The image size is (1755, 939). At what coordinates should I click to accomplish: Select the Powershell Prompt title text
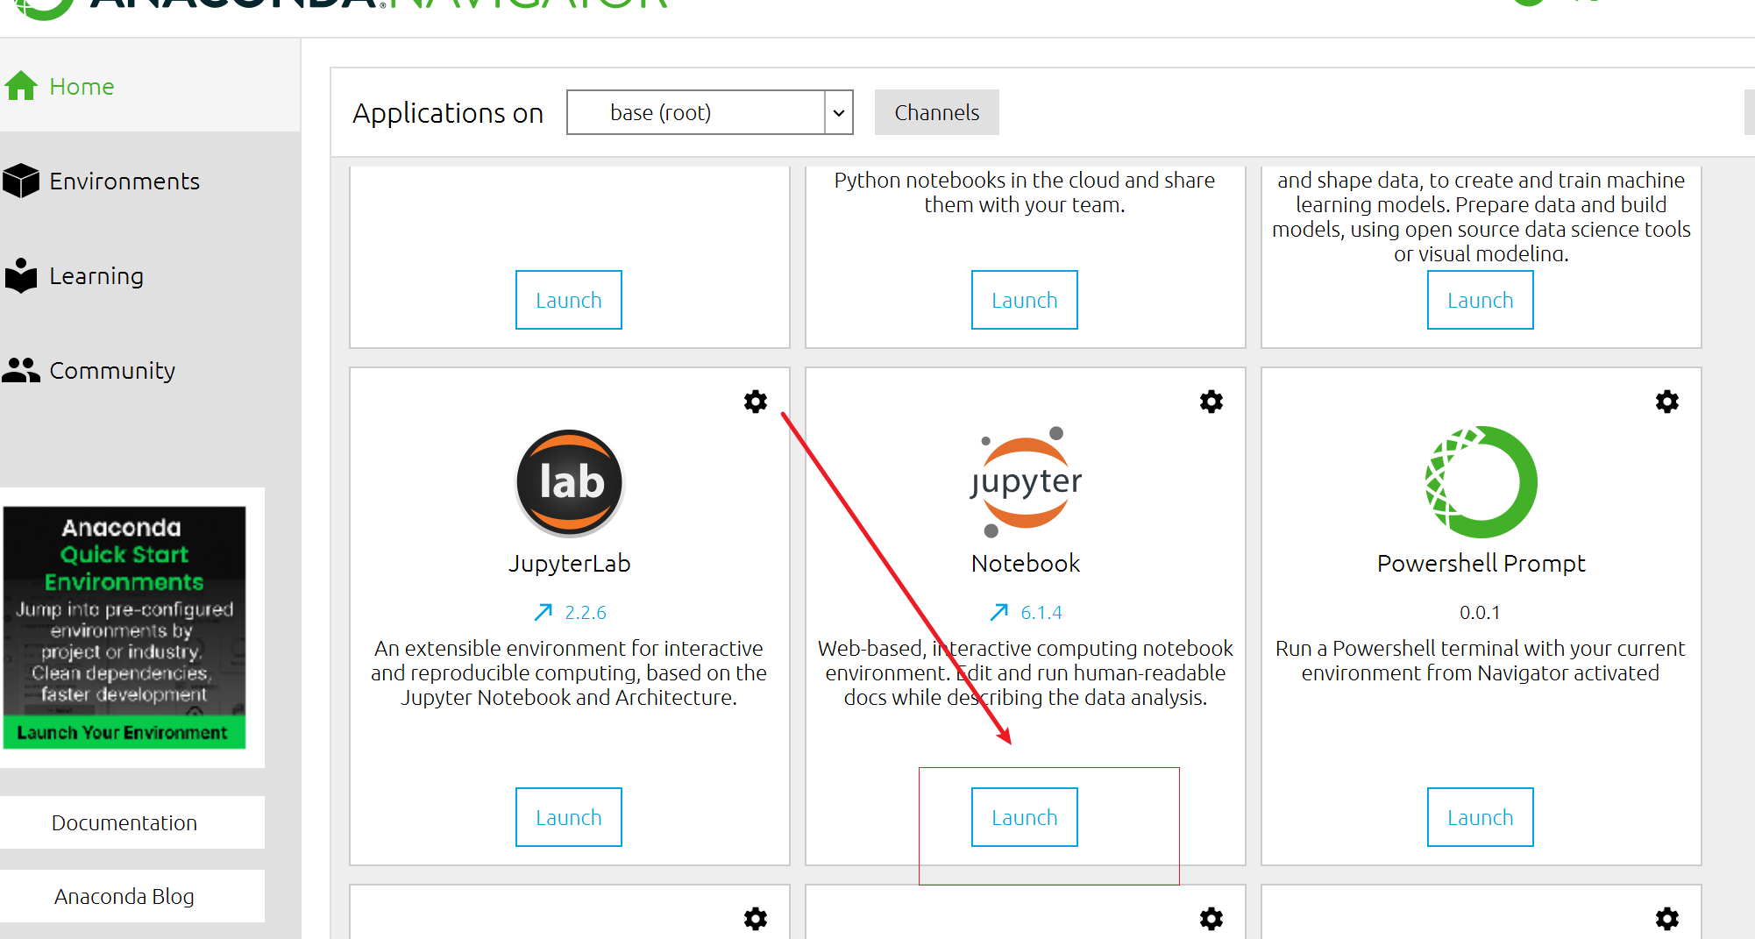[x=1481, y=563]
